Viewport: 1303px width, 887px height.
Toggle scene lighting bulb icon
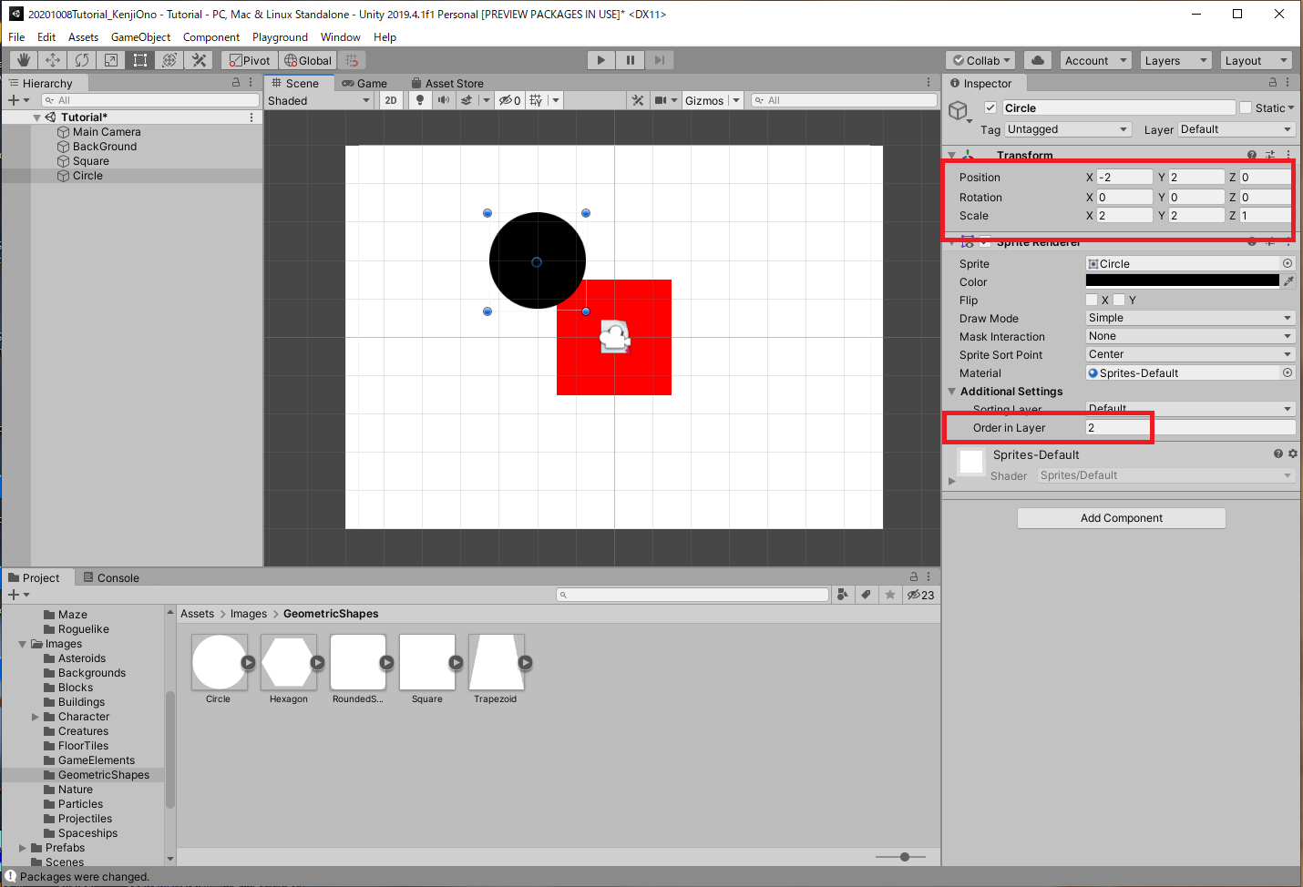(420, 100)
